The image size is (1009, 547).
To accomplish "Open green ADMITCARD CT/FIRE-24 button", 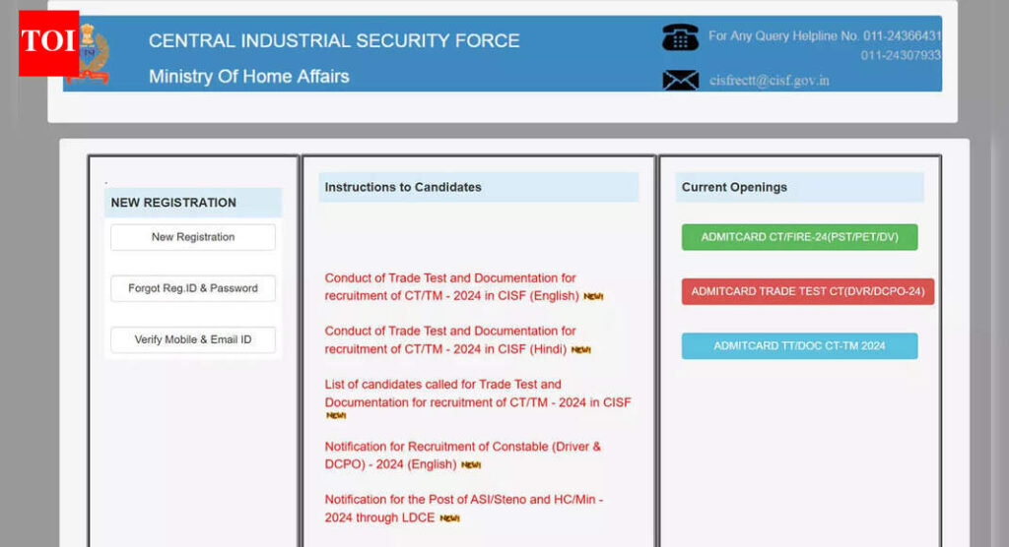I will click(799, 237).
